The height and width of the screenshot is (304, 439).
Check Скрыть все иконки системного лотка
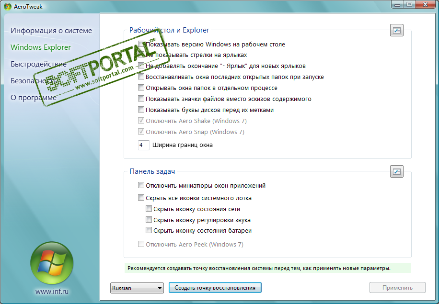pyautogui.click(x=141, y=198)
